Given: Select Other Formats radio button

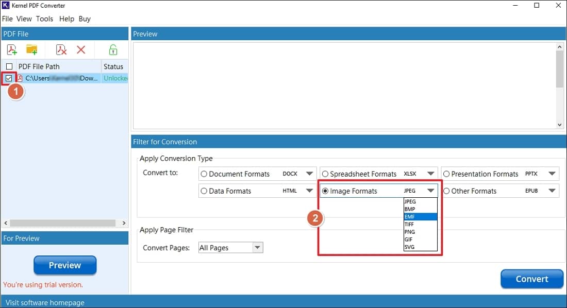Looking at the screenshot, I should point(446,191).
